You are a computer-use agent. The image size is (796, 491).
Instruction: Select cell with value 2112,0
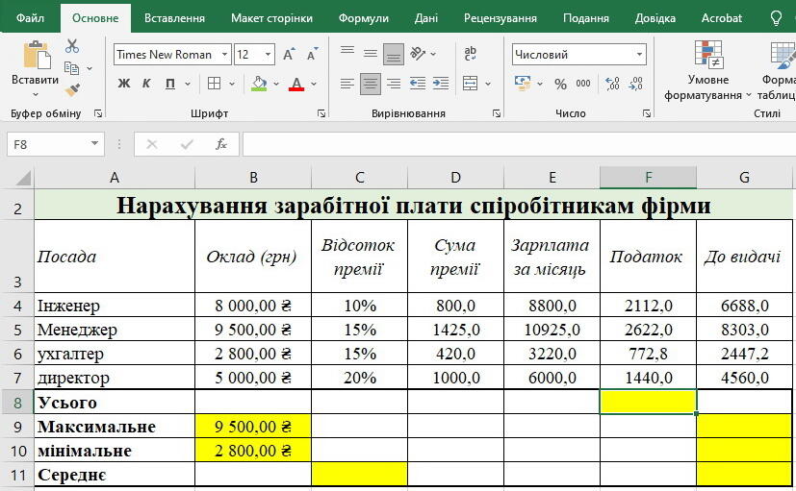[649, 306]
